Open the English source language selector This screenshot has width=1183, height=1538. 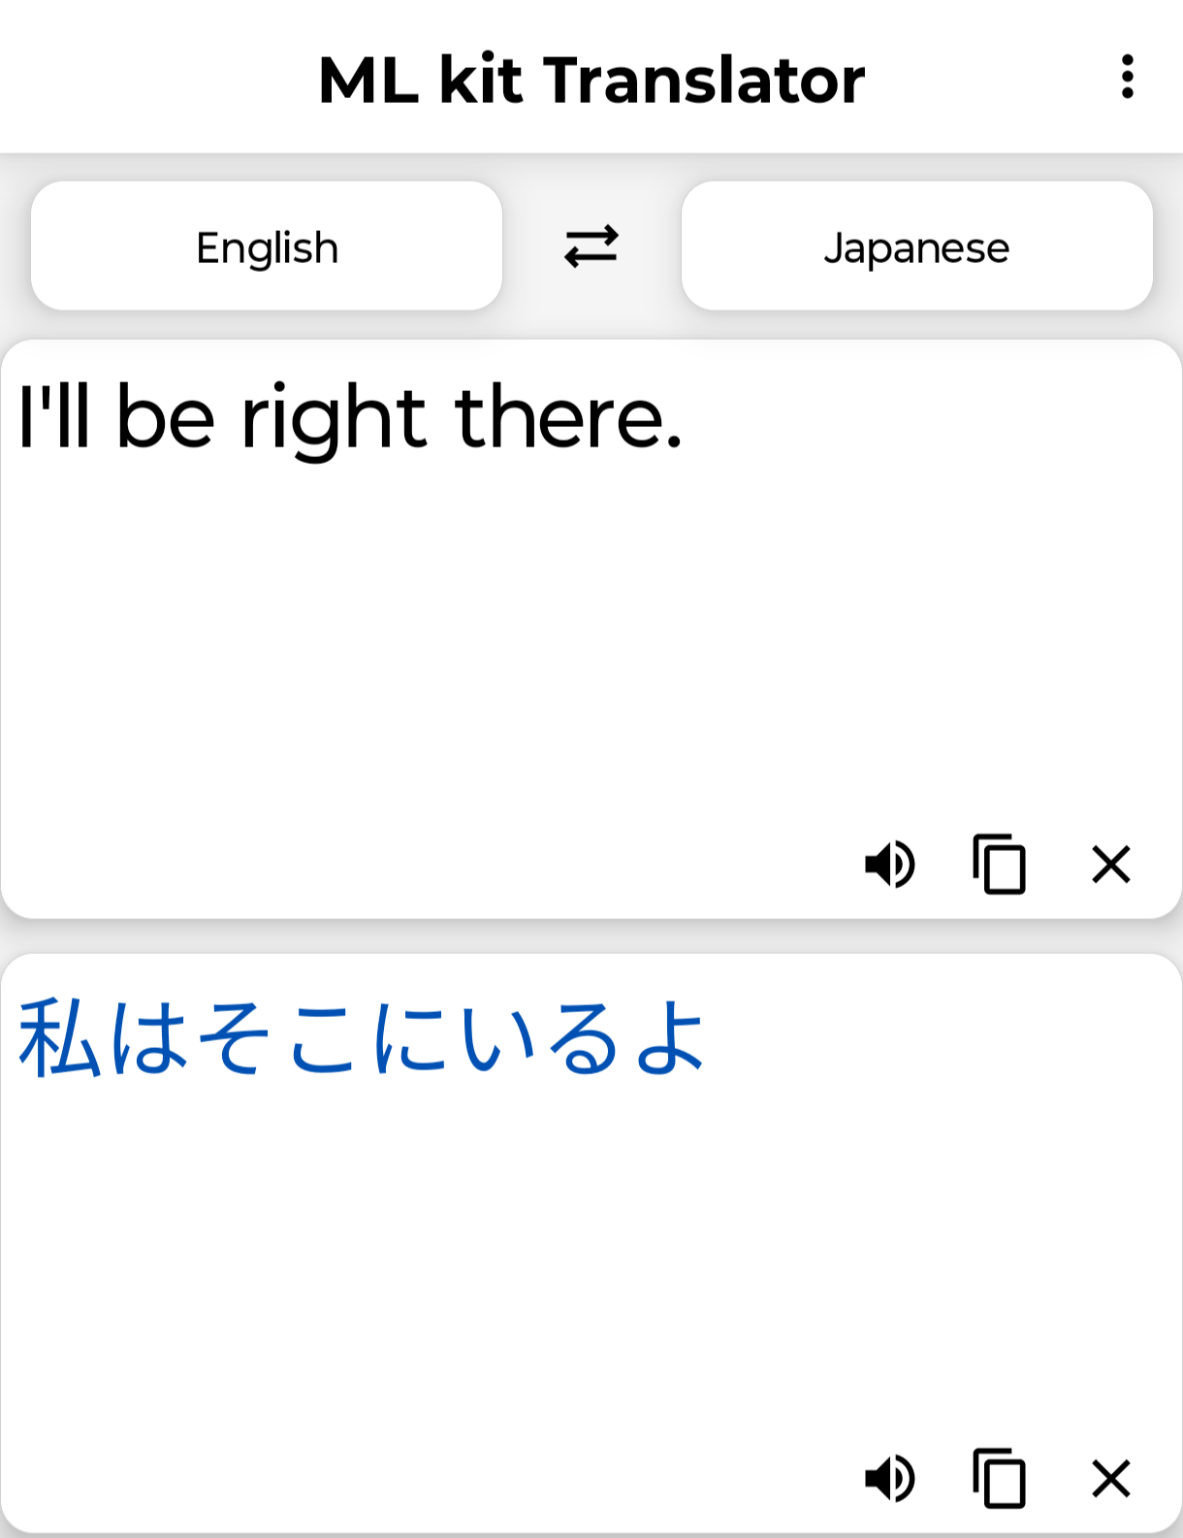pos(267,246)
